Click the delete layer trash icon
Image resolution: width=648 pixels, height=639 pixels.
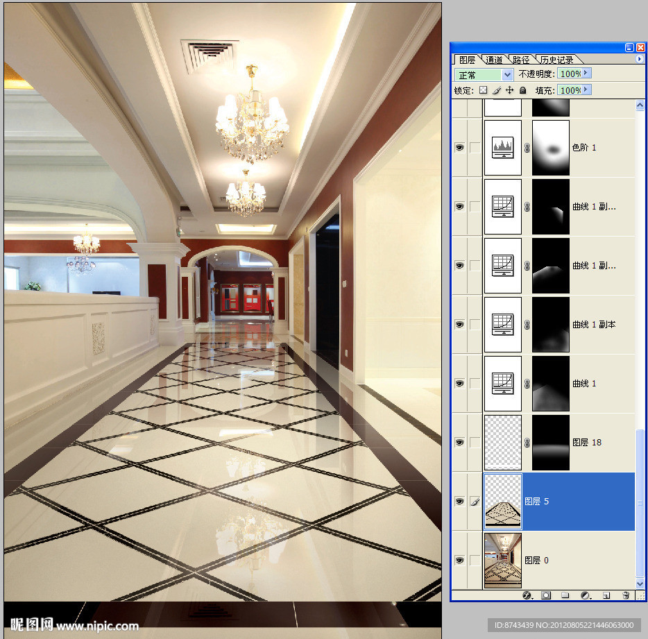625,595
